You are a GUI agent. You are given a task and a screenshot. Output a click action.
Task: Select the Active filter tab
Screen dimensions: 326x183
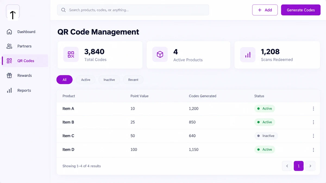86,80
